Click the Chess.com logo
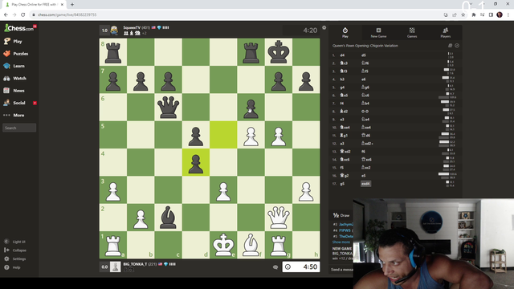 [x=19, y=28]
